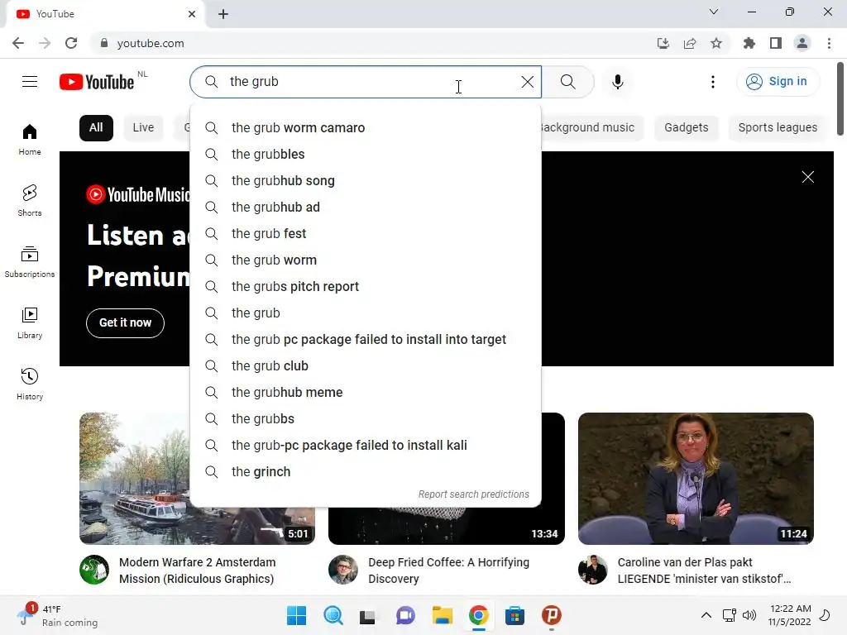The width and height of the screenshot is (847, 635).
Task: Choose suggestion 'the grubbles'
Action: pyautogui.click(x=366, y=155)
